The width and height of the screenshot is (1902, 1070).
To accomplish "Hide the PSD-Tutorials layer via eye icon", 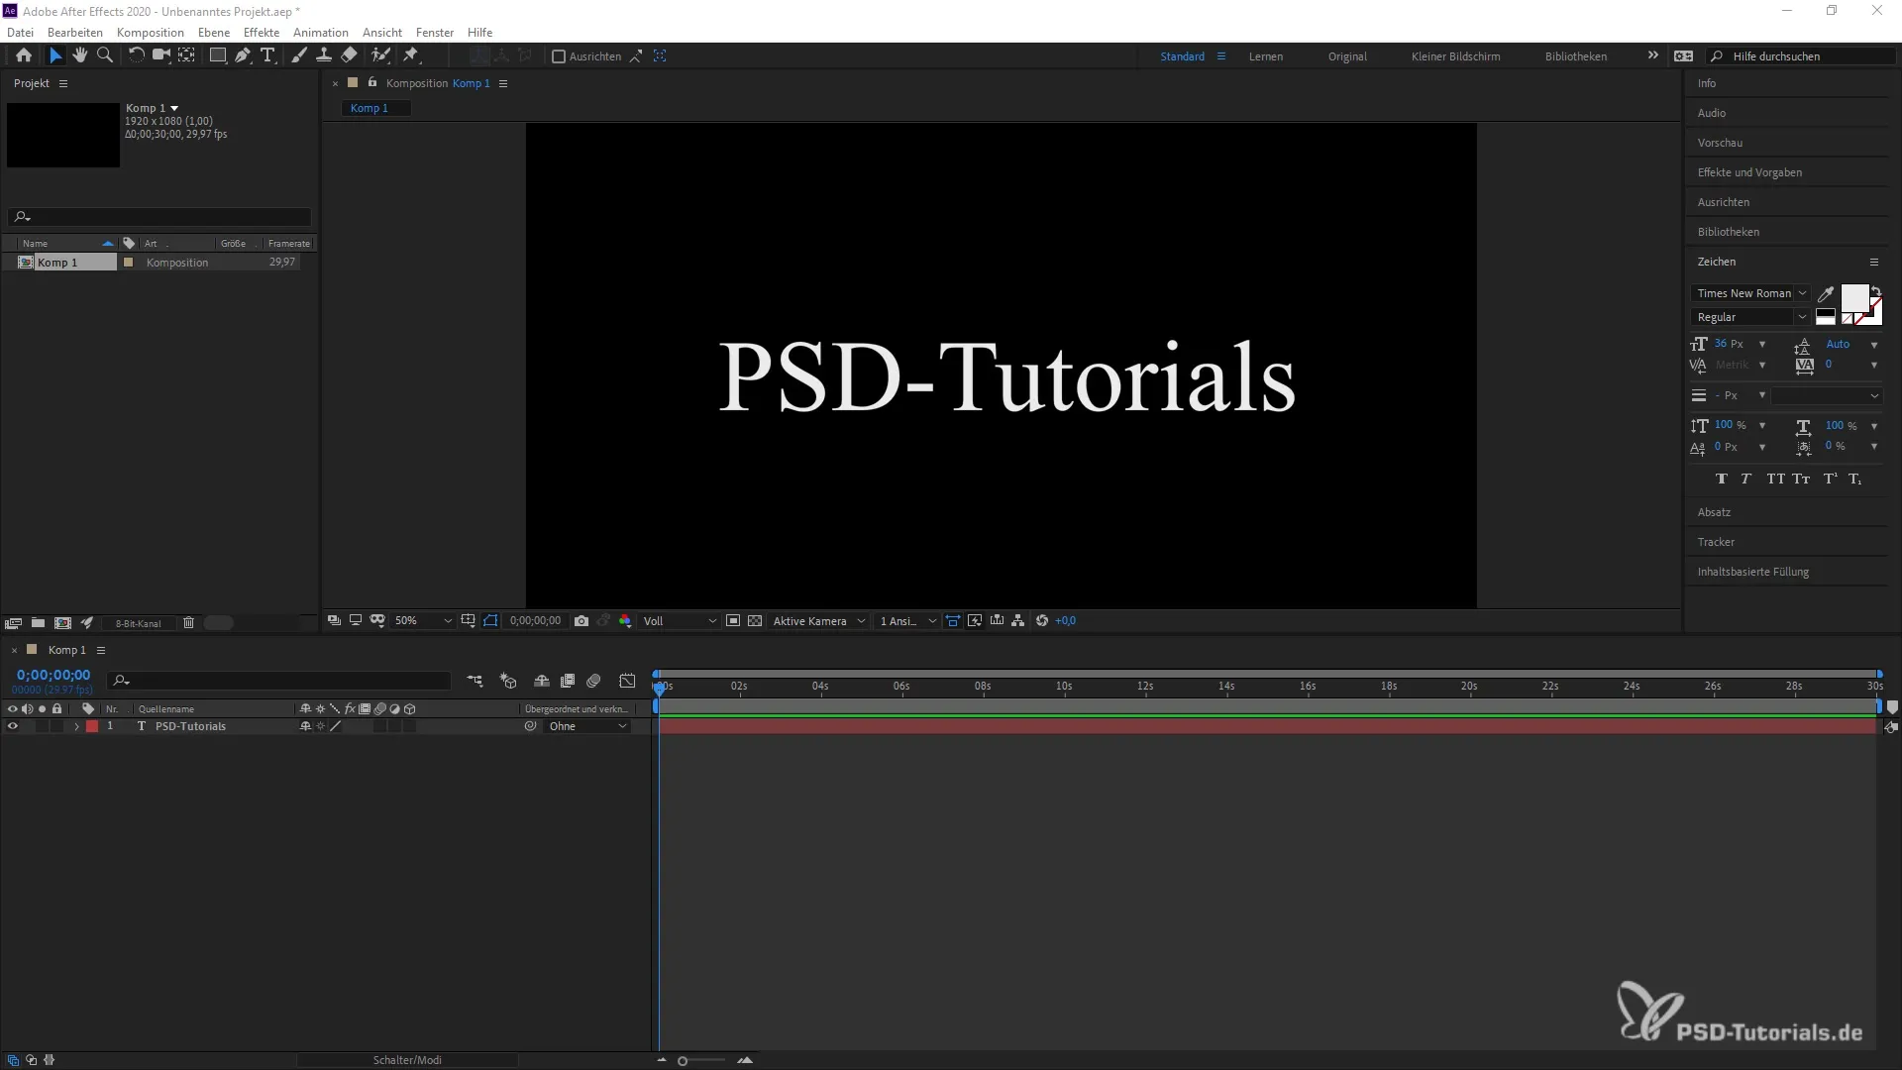I will [x=13, y=726].
